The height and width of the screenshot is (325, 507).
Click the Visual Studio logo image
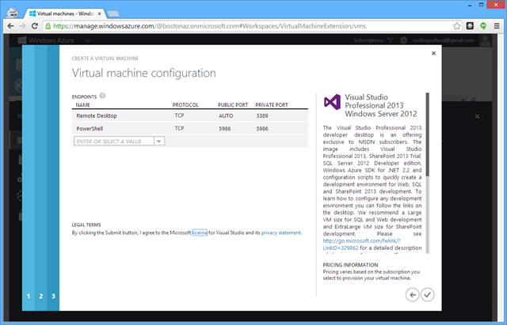pos(333,102)
